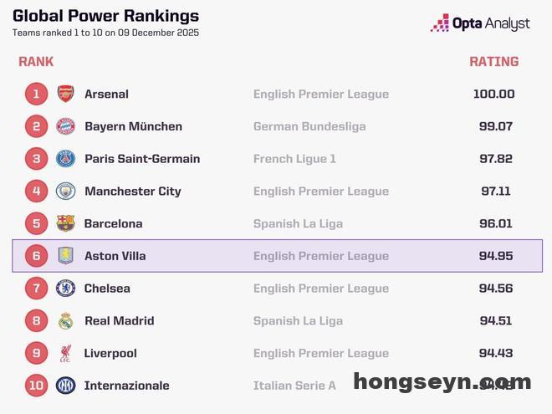The height and width of the screenshot is (414, 552).
Task: Select the Chelsea club crest
Action: (x=65, y=289)
